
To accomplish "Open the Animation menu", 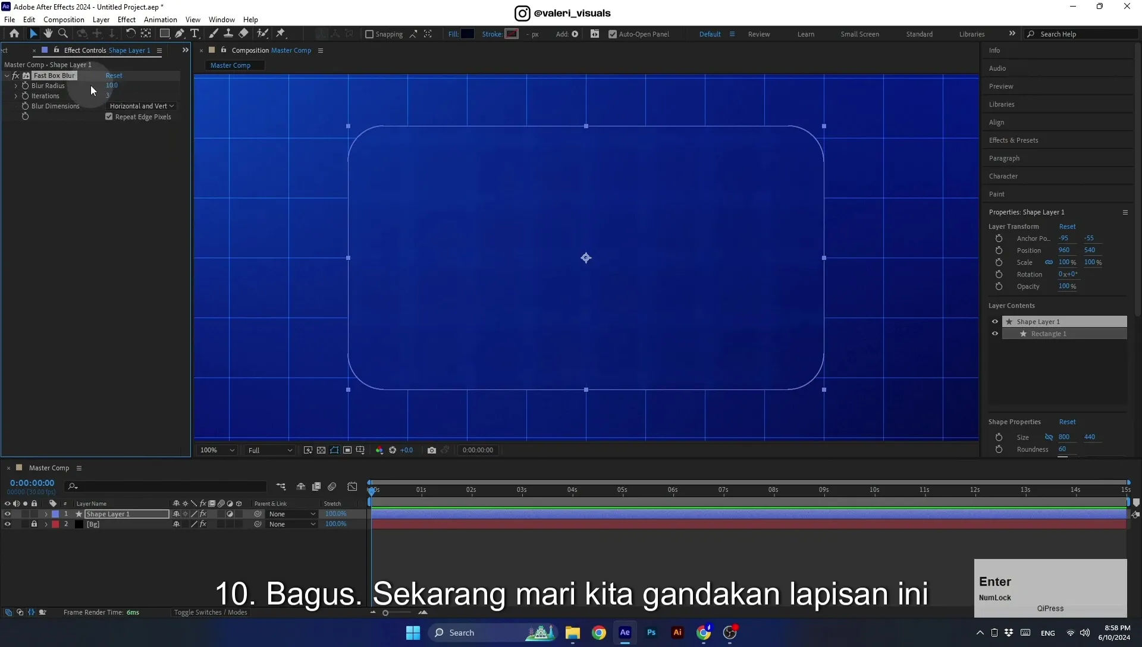I will pyautogui.click(x=161, y=20).
